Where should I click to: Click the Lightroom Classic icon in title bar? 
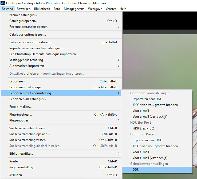tap(3, 3)
